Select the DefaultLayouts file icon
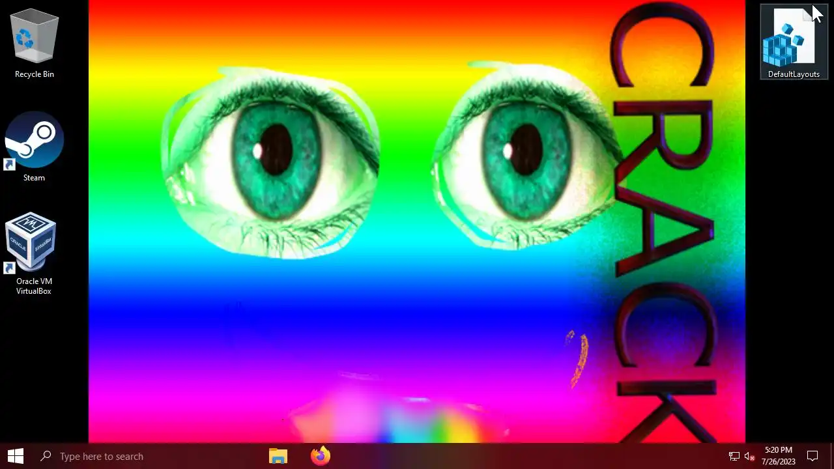 (794, 42)
